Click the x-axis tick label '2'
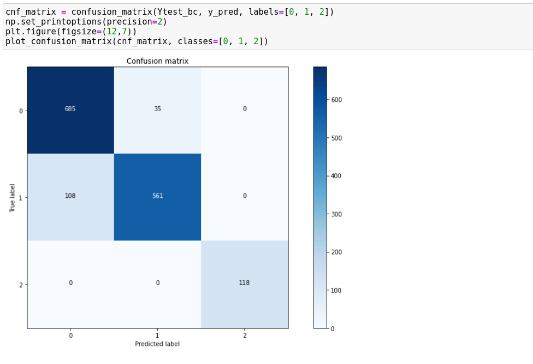The width and height of the screenshot is (533, 364). coord(245,336)
